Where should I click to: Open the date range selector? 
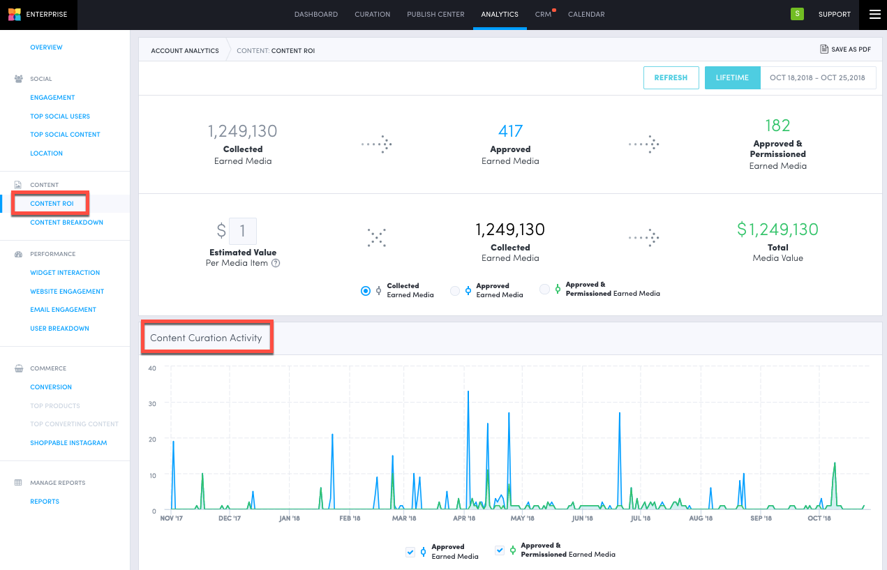pos(818,77)
